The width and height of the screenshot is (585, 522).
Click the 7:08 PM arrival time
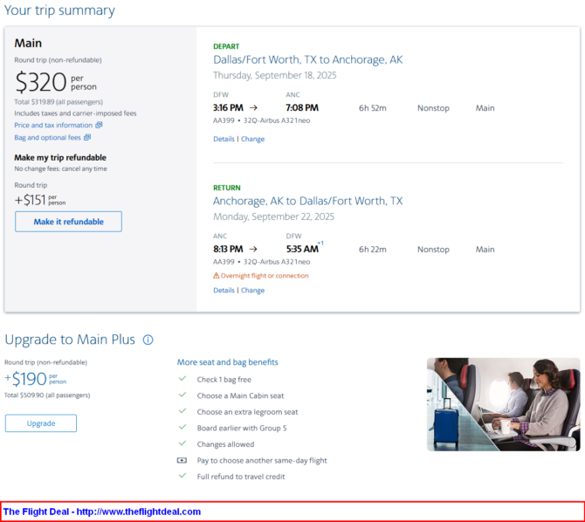coord(302,108)
